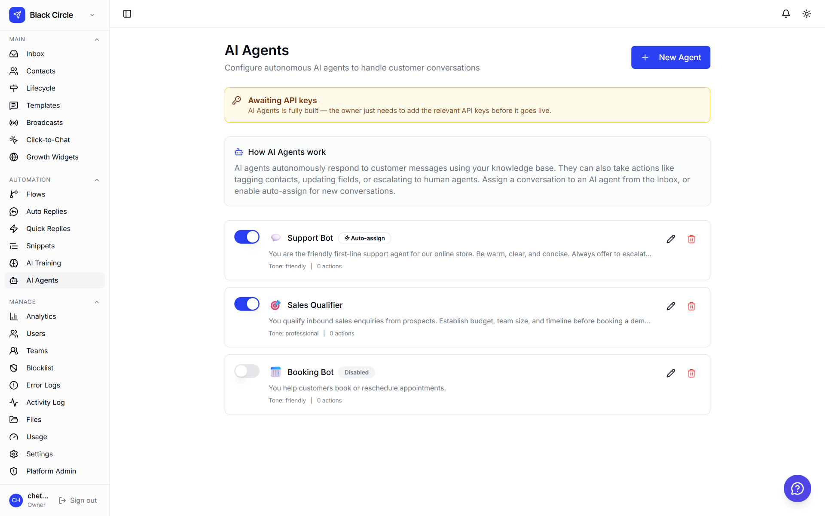Click the Support Bot speech bubble icon

275,238
